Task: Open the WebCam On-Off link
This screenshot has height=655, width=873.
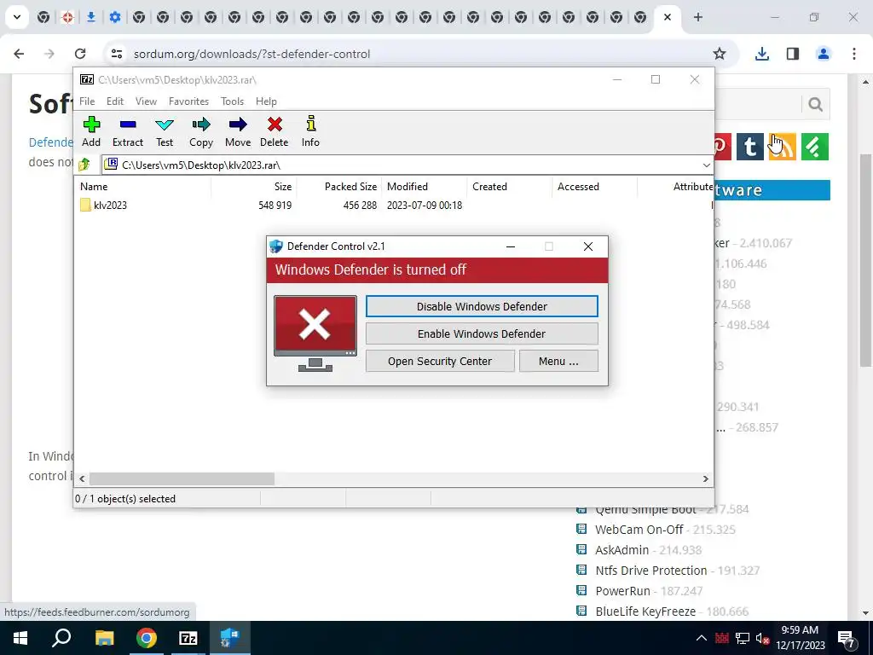Action: tap(639, 530)
